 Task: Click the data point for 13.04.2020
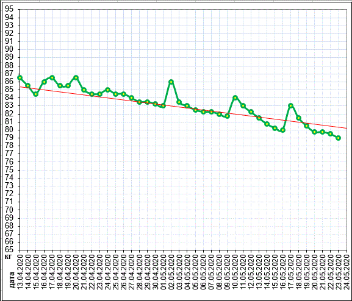(x=20, y=77)
